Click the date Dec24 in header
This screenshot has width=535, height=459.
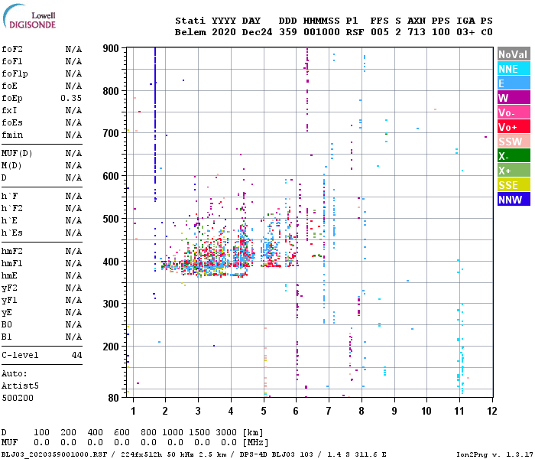click(257, 32)
